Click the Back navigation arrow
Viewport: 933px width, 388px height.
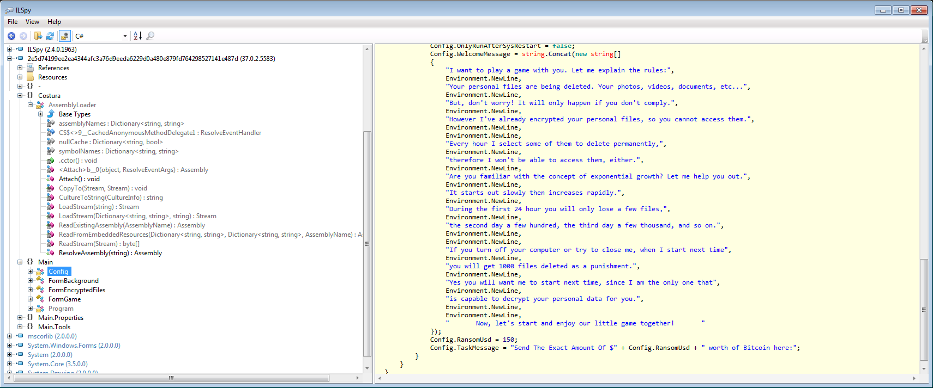[x=11, y=36]
